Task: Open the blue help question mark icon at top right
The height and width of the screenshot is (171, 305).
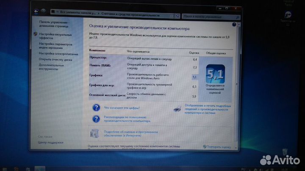Action: pyautogui.click(x=234, y=25)
